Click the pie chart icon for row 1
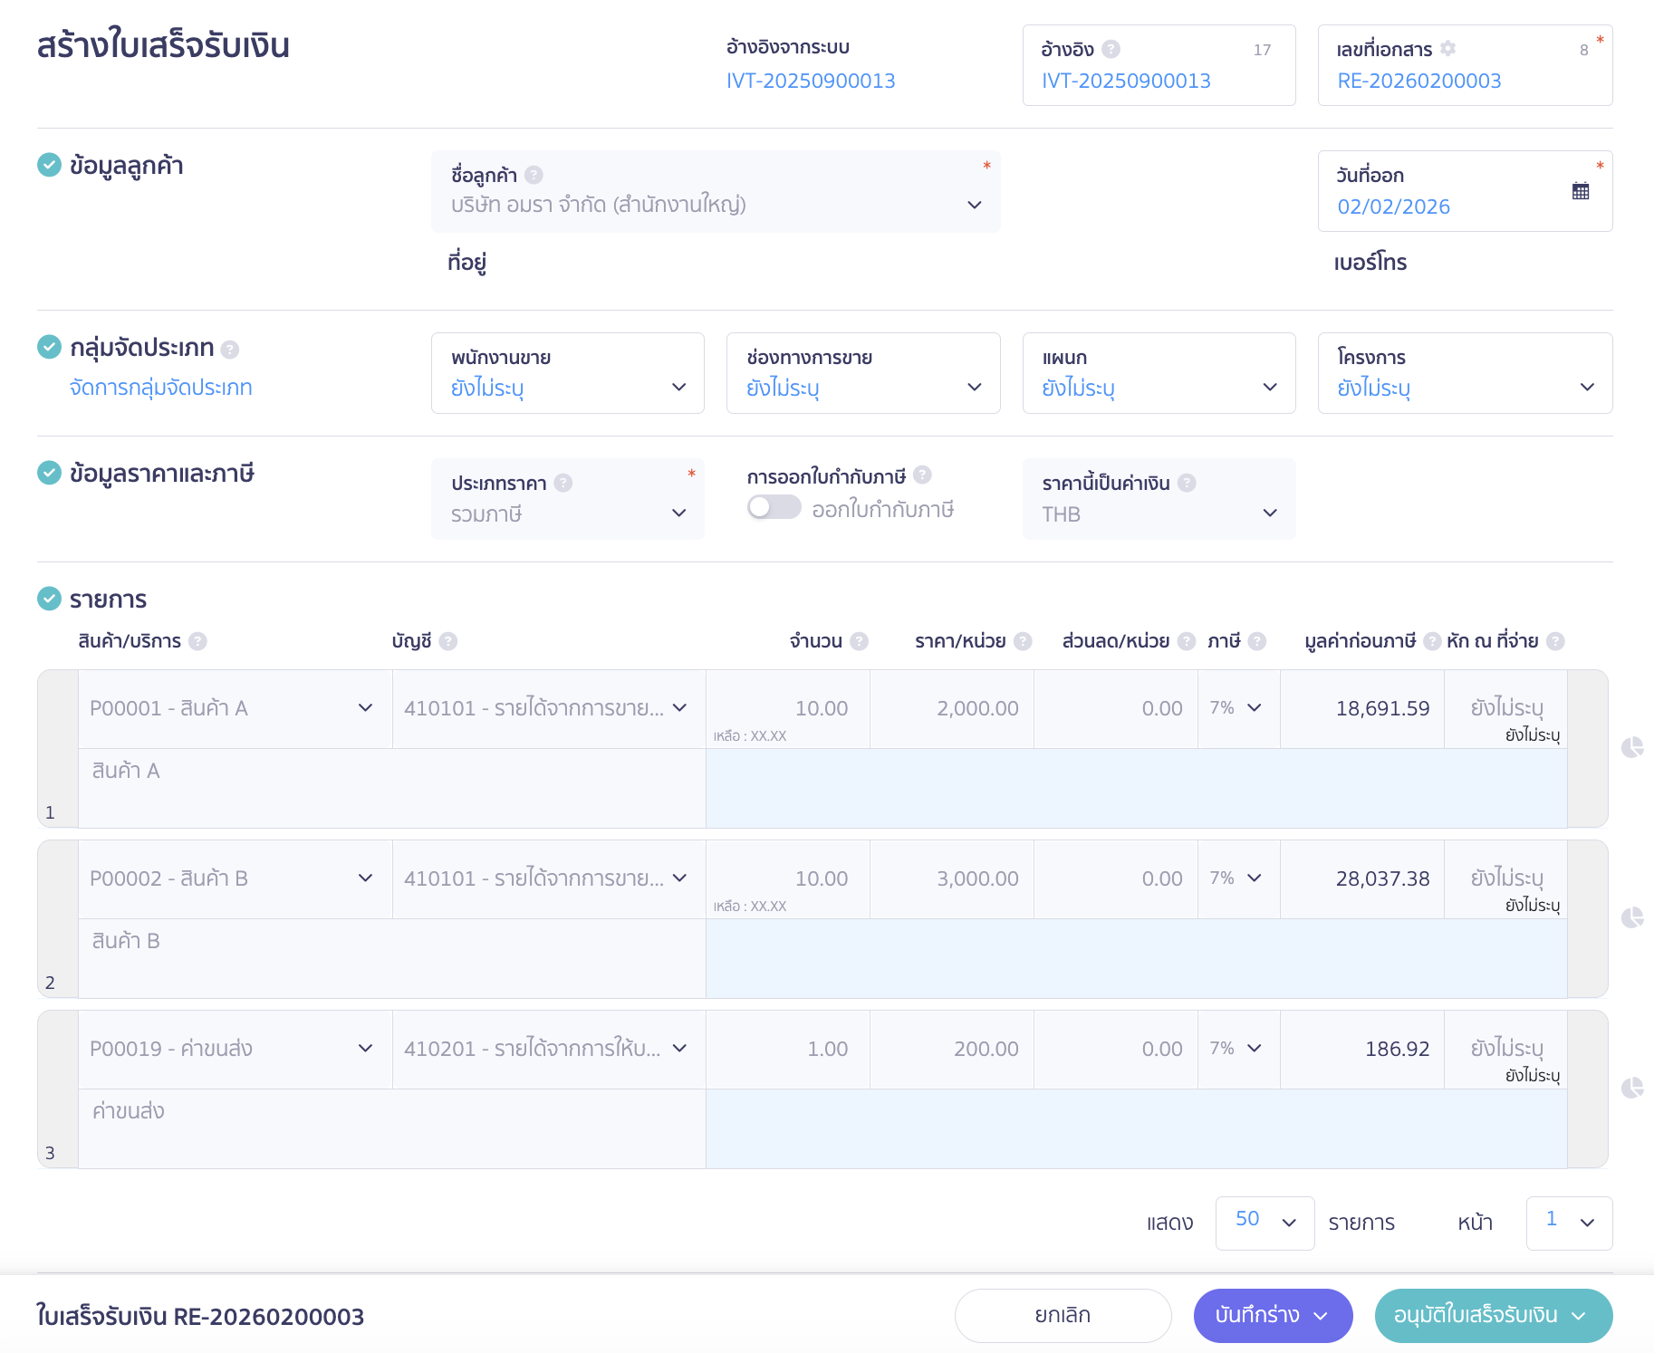1654x1353 pixels. 1631,747
